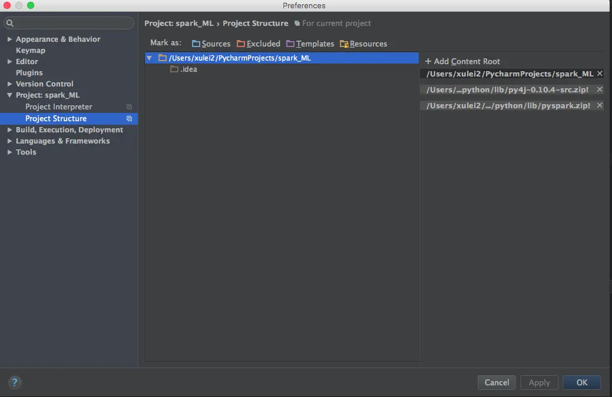Select py4j-0.10.4-src.zip content root entry
The image size is (612, 397).
507,89
